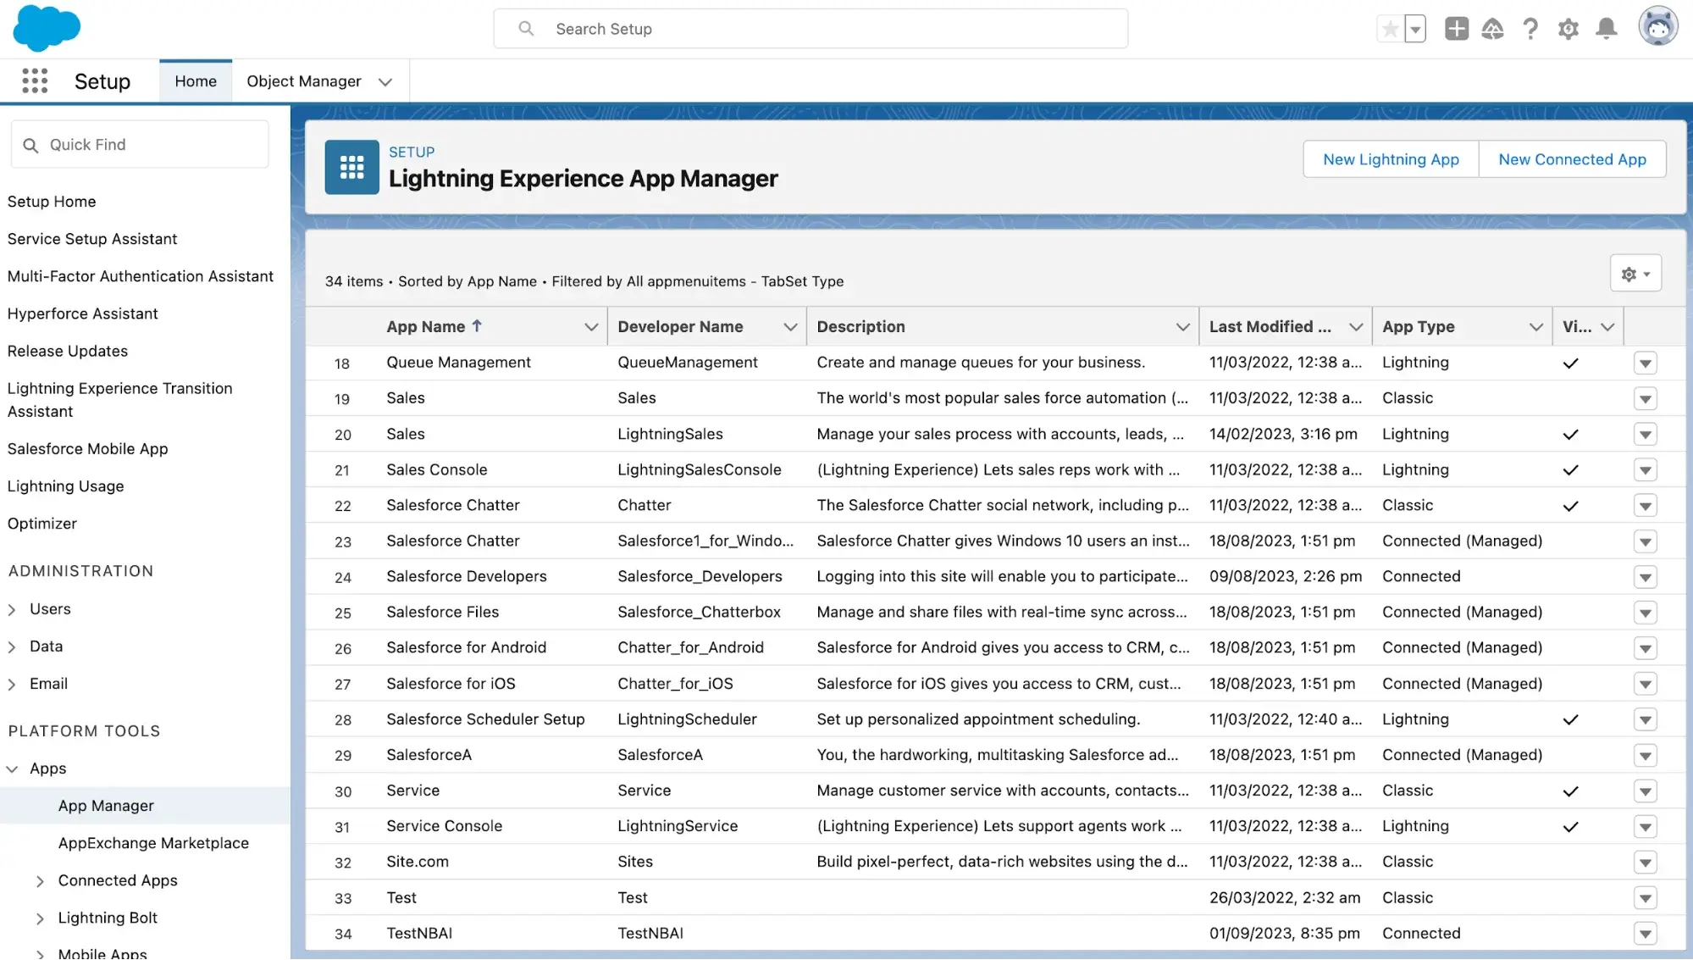Image resolution: width=1693 pixels, height=960 pixels.
Task: Open row actions for TestNBAI
Action: click(1645, 935)
